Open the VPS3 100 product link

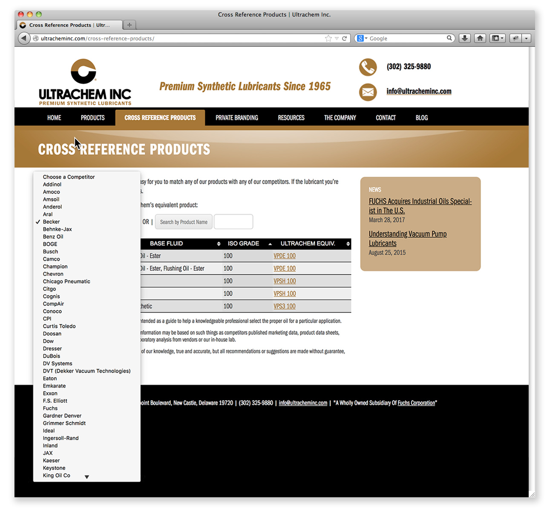[x=285, y=306]
